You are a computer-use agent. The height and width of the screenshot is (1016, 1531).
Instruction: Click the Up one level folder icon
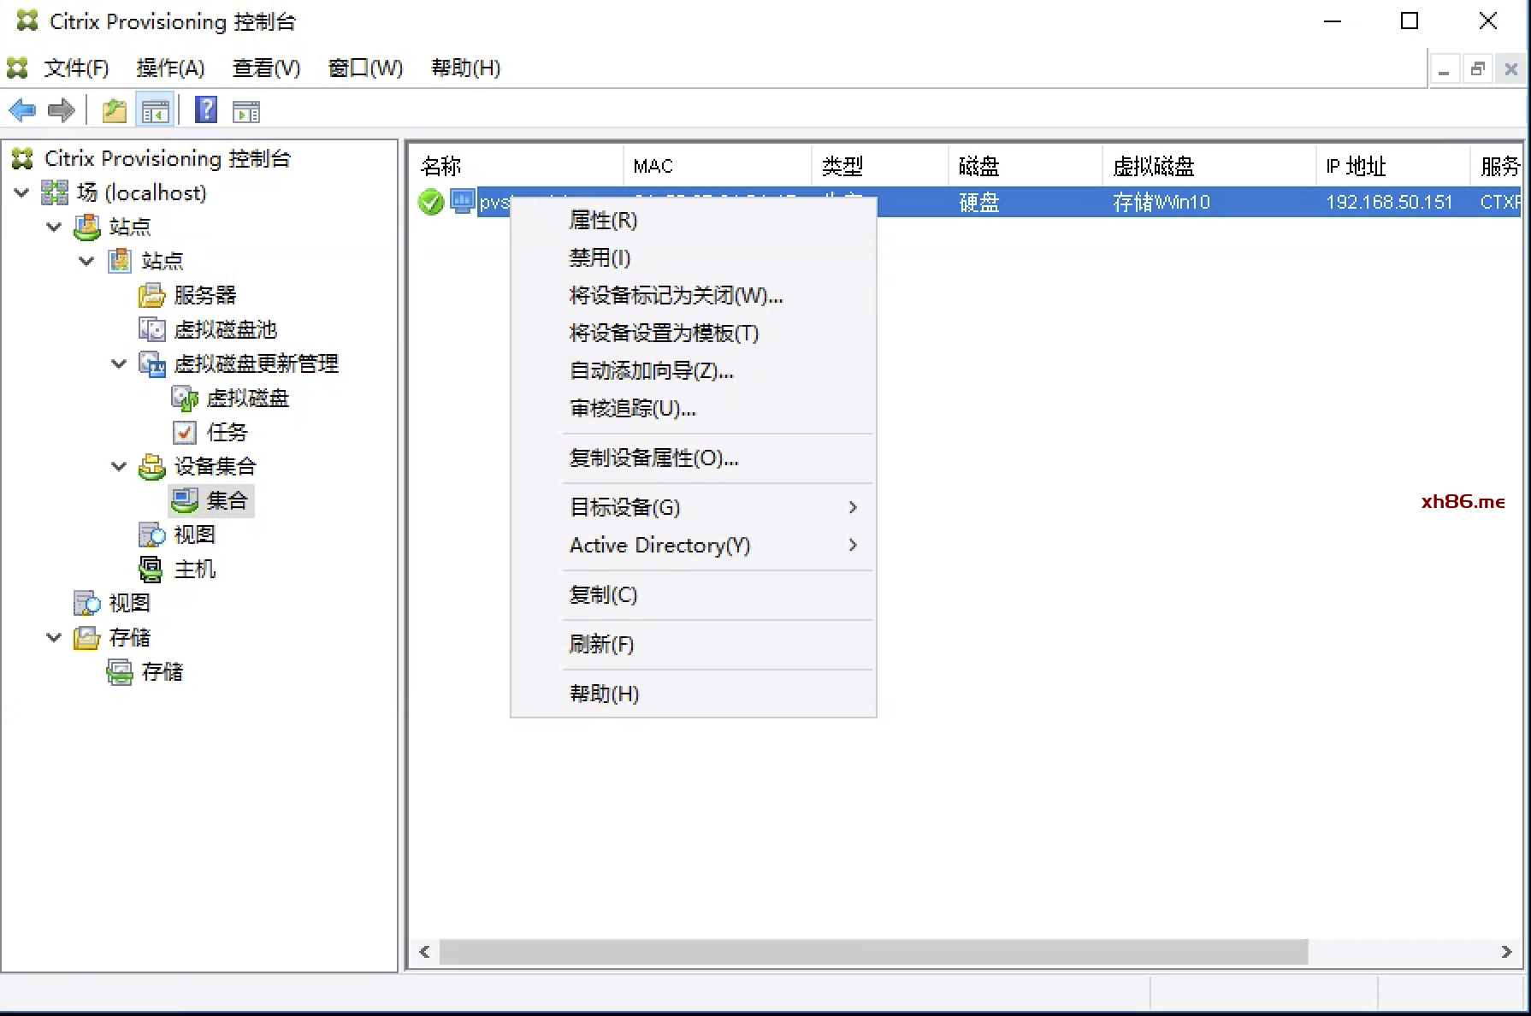(115, 110)
